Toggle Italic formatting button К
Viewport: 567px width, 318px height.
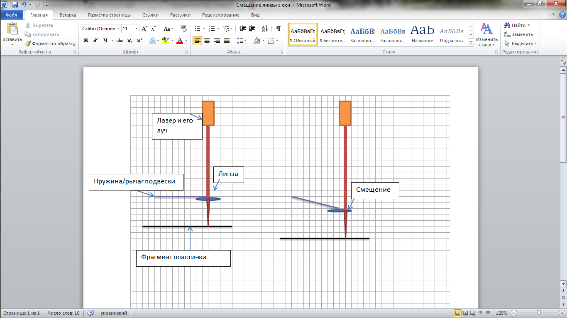tap(95, 41)
